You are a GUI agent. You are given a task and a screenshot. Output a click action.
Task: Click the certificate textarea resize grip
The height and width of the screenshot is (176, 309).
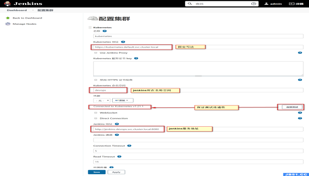point(302,75)
